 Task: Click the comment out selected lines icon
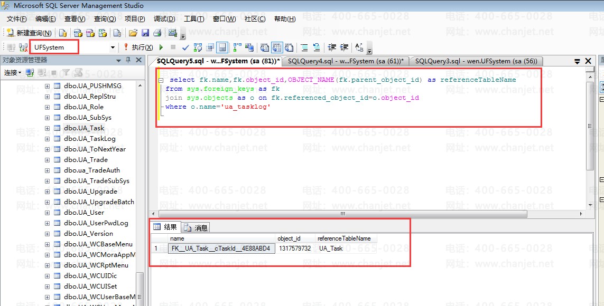[x=304, y=47]
